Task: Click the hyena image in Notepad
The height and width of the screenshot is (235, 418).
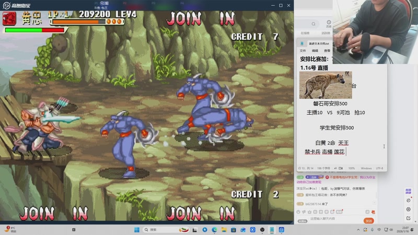Action: [x=326, y=85]
